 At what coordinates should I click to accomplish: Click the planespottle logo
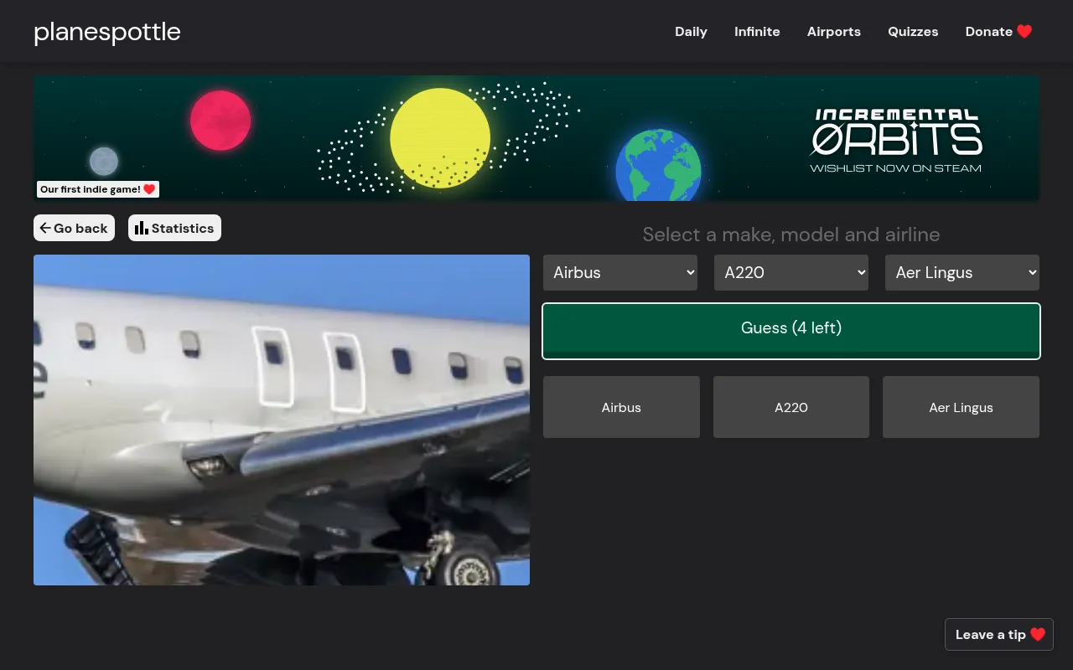point(107,32)
